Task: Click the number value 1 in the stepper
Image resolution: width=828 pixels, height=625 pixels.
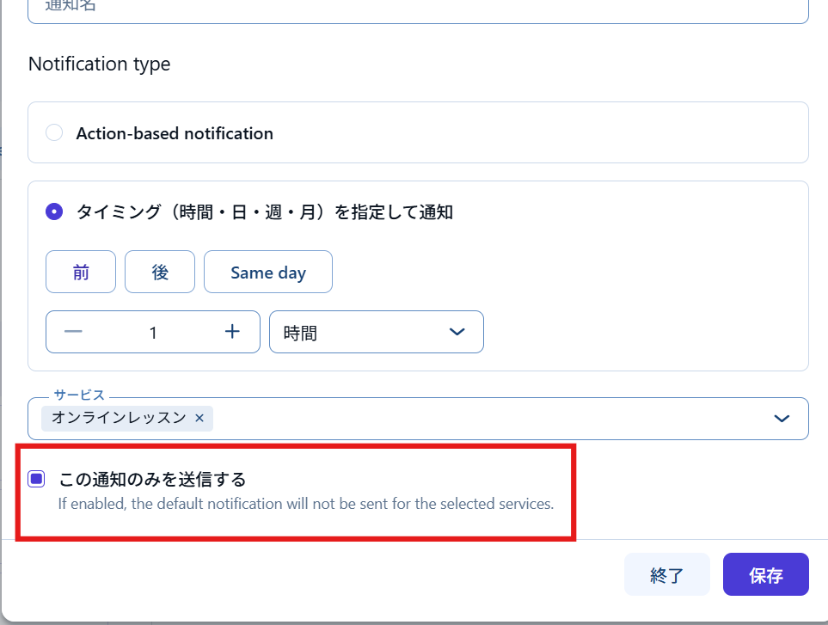Action: point(153,333)
